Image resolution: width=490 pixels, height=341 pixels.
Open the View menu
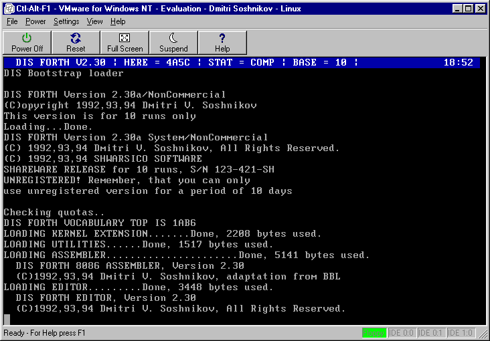(x=94, y=21)
